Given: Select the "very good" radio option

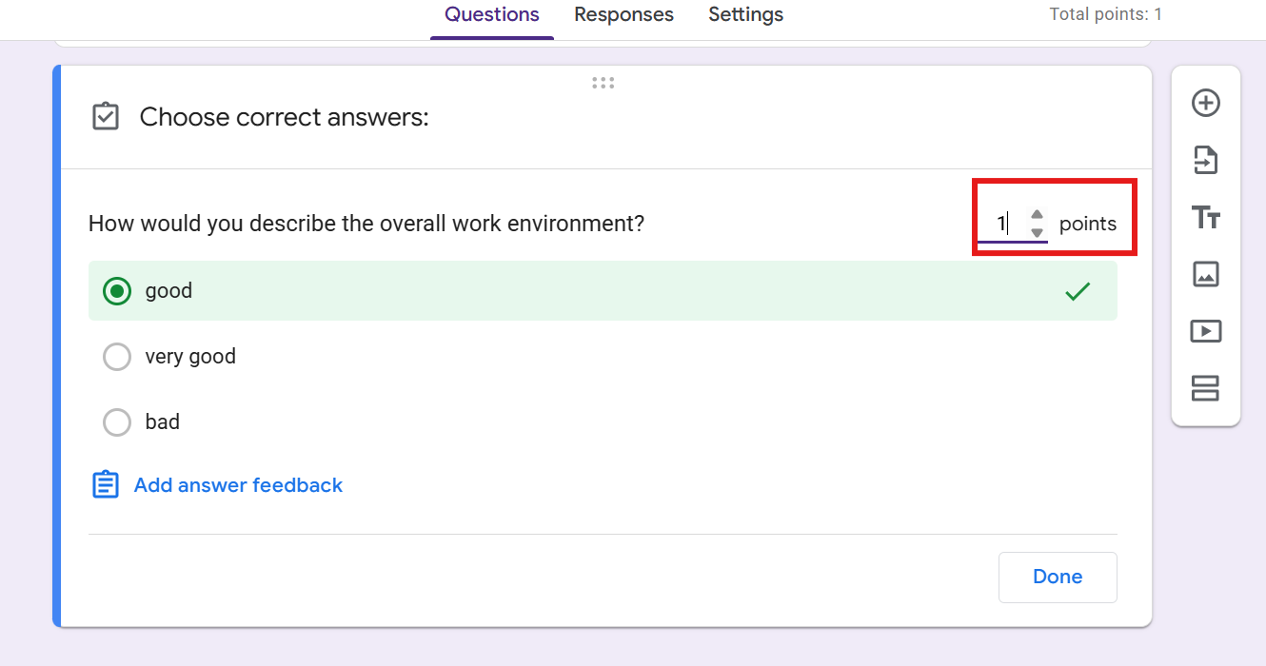Looking at the screenshot, I should 117,357.
